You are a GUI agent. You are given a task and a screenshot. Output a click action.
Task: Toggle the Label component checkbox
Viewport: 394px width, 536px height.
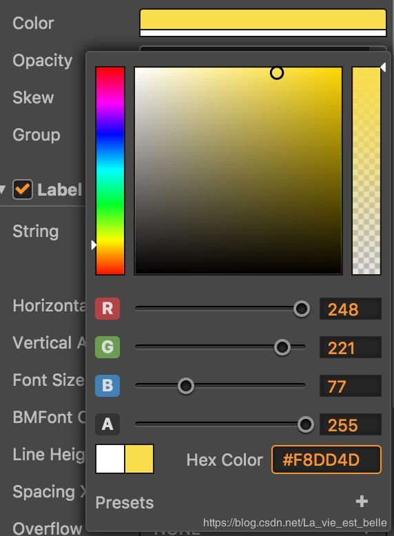23,189
